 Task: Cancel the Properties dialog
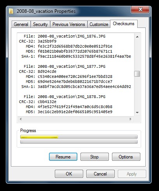[100, 174]
